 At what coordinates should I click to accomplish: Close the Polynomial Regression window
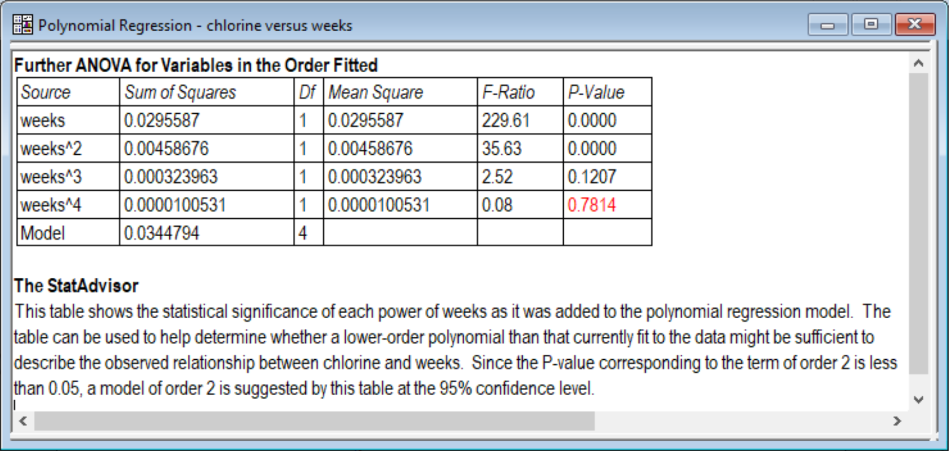point(915,25)
